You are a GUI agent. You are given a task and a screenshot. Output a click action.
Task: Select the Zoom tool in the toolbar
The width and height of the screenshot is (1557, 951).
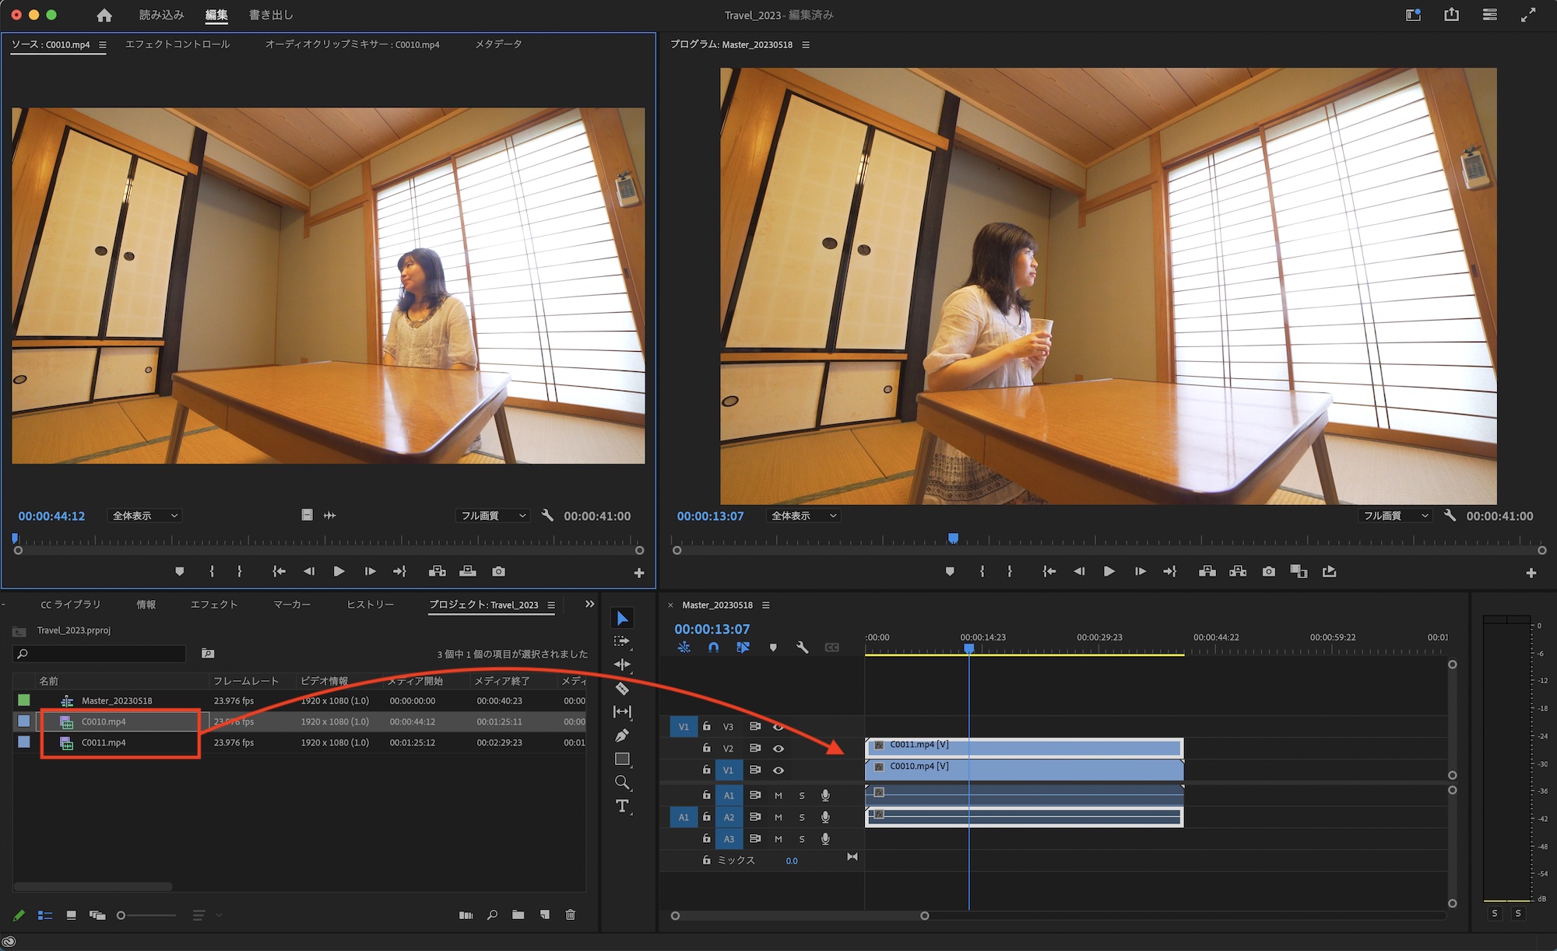tap(622, 783)
